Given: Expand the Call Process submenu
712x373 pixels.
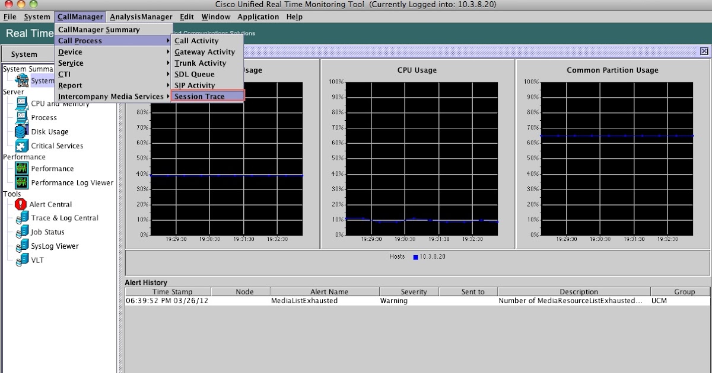Looking at the screenshot, I should pyautogui.click(x=113, y=41).
